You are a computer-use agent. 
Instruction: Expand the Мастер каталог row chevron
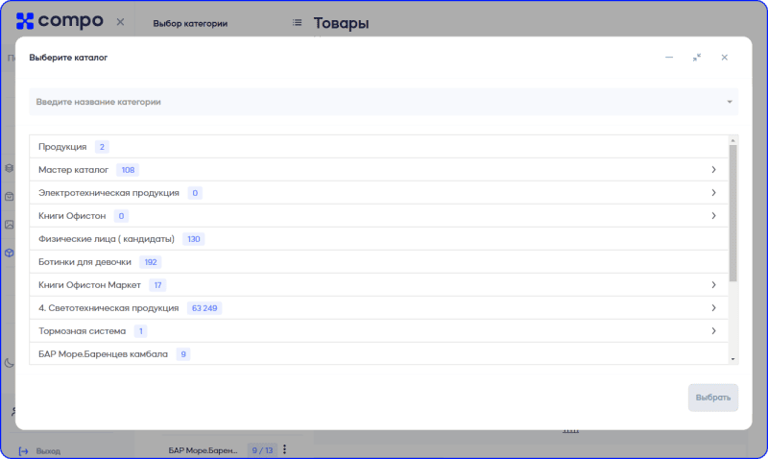coord(713,170)
